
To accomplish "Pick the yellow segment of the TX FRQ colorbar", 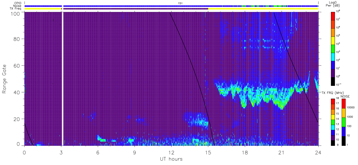I will coord(334,117).
